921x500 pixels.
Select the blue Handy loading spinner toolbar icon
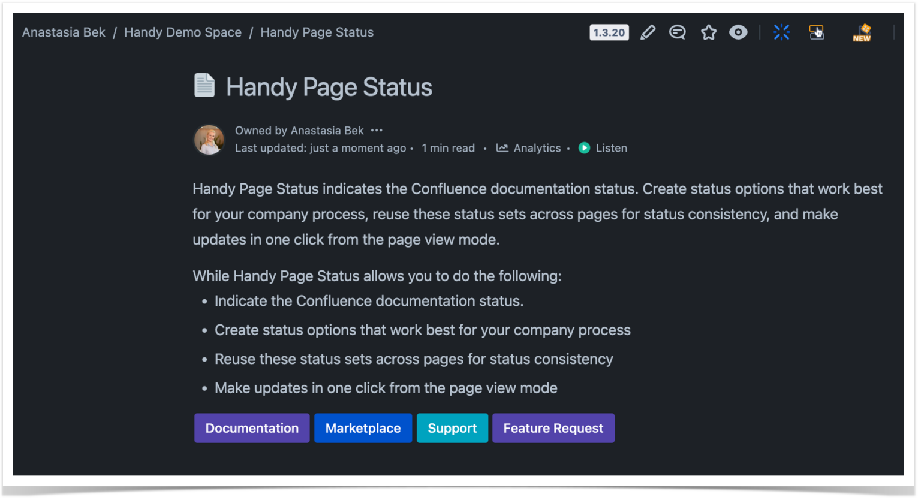(781, 32)
